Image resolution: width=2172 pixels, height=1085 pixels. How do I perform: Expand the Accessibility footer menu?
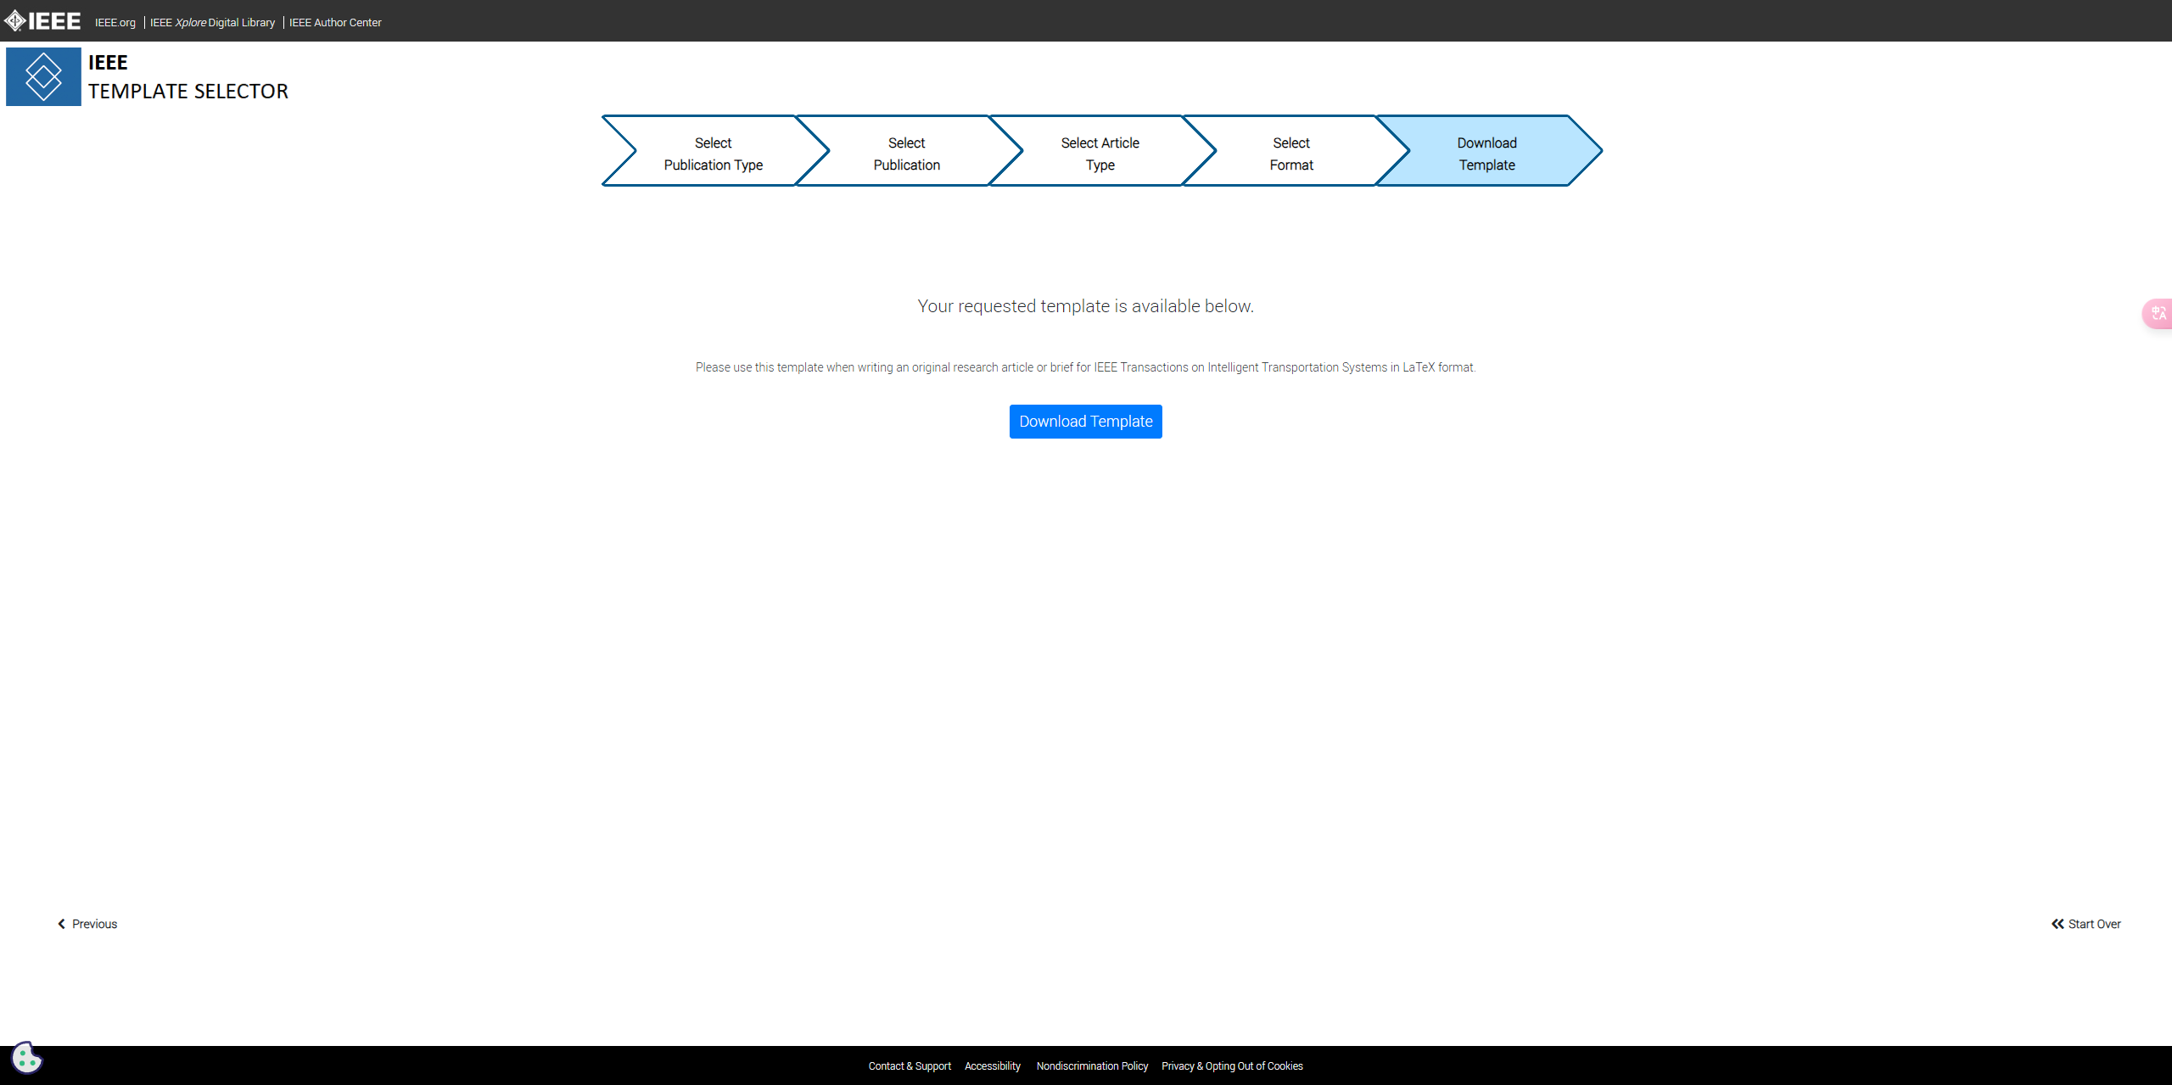[994, 1065]
